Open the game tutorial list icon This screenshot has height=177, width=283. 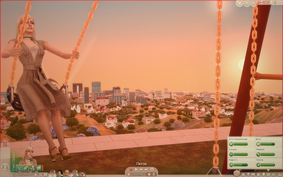point(275,2)
